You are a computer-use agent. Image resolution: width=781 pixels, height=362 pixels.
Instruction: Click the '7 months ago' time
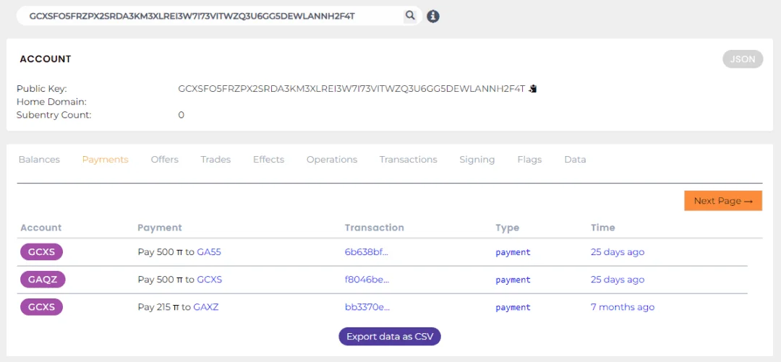(623, 307)
